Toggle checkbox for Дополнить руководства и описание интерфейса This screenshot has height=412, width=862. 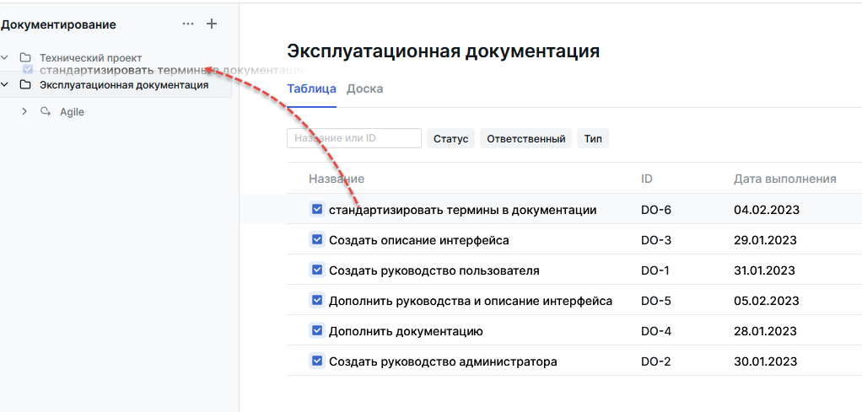click(x=317, y=301)
